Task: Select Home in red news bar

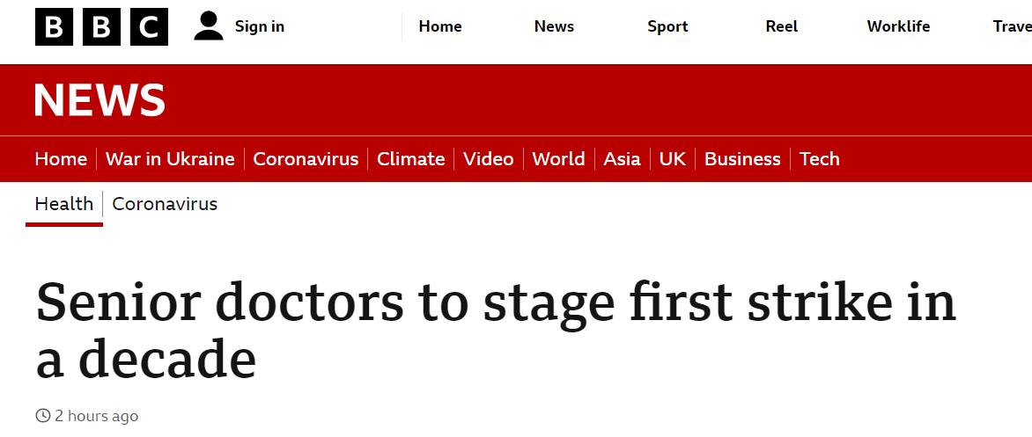Action: (x=61, y=159)
